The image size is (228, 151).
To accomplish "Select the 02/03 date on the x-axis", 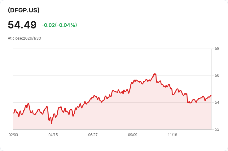I will pos(13,135).
